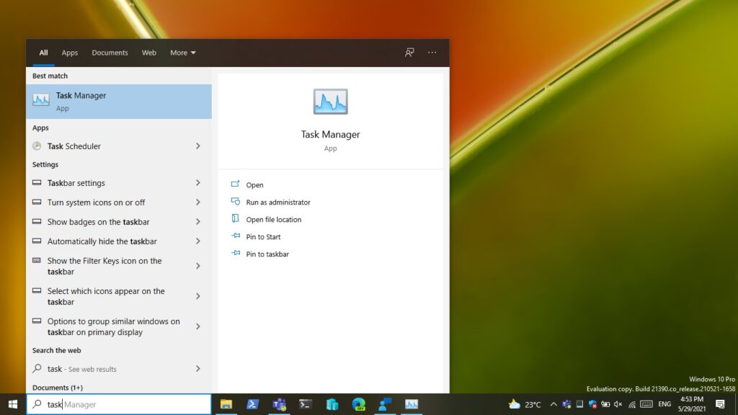Open Microsoft Edge Dev from the taskbar
Viewport: 738px width, 415px height.
(358, 404)
